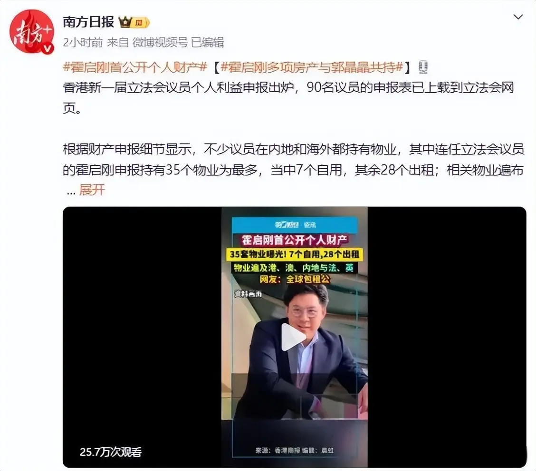Play the video with the center play button
The image size is (536, 471).
click(x=293, y=337)
